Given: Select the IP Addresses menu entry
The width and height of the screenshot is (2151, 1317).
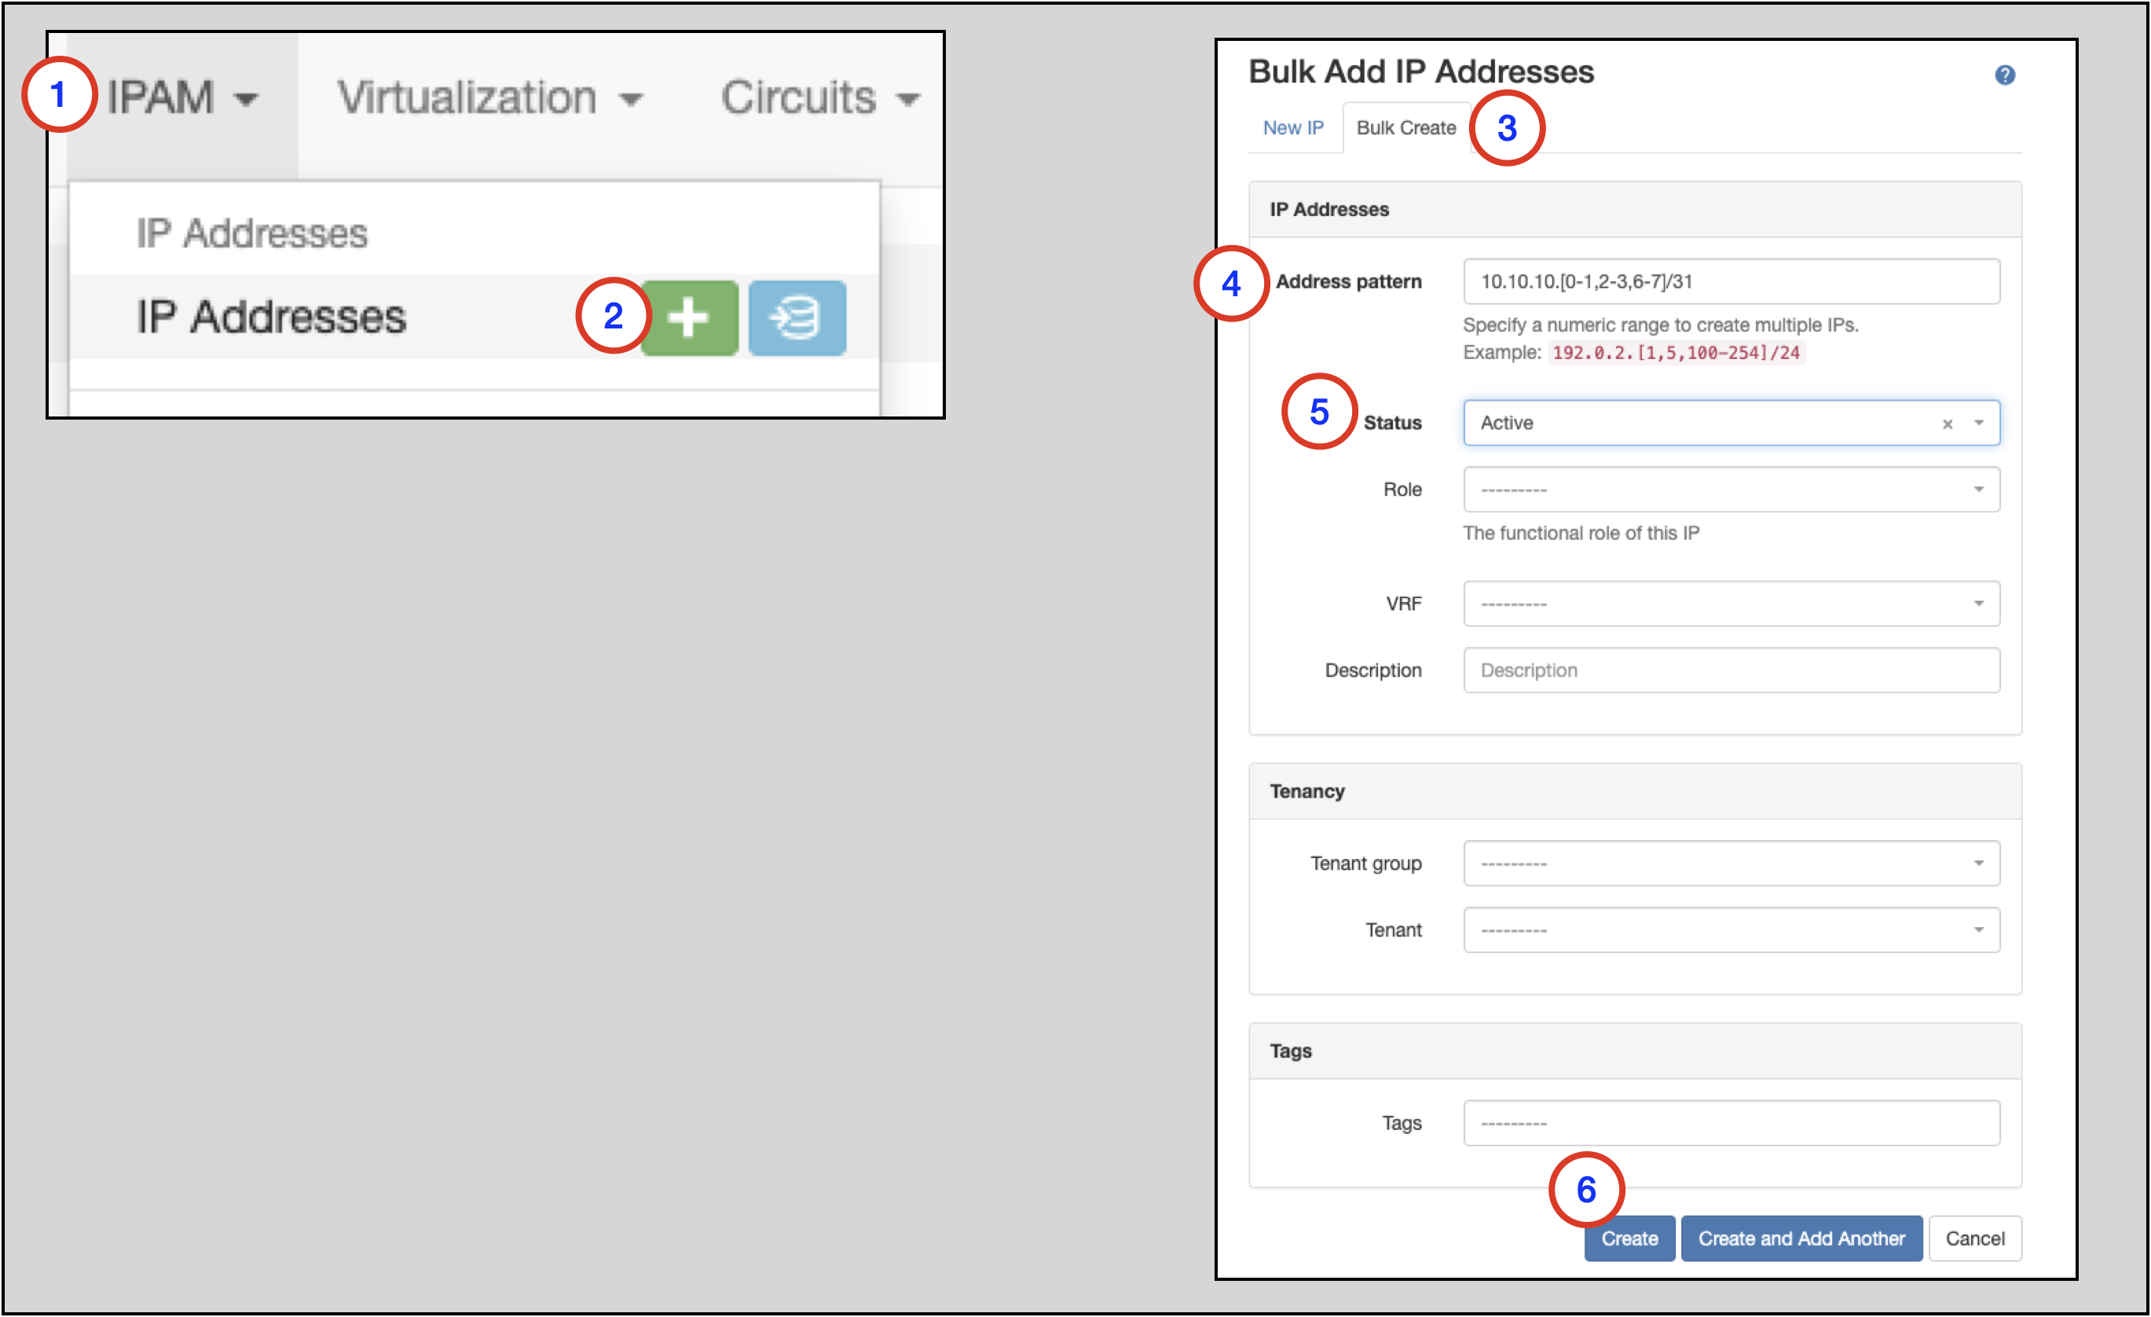Looking at the screenshot, I should point(272,316).
